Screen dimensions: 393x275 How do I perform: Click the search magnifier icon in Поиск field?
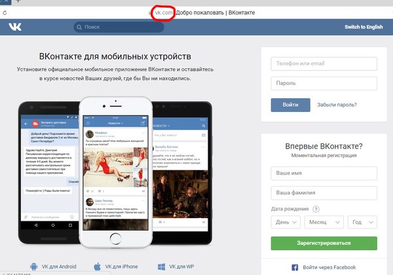tap(79, 27)
